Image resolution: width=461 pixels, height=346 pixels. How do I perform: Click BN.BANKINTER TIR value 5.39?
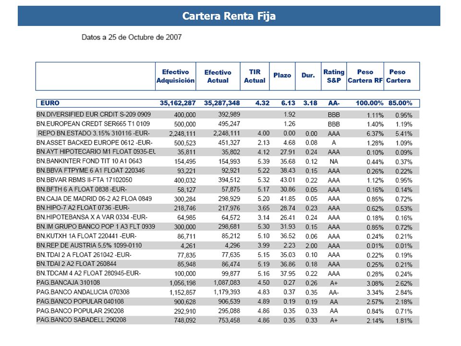click(264, 161)
